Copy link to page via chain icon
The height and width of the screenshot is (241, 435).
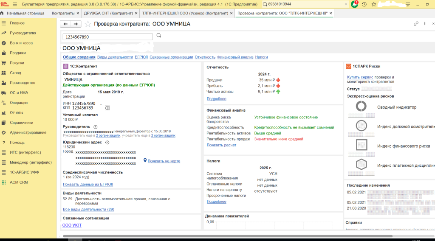[416, 24]
